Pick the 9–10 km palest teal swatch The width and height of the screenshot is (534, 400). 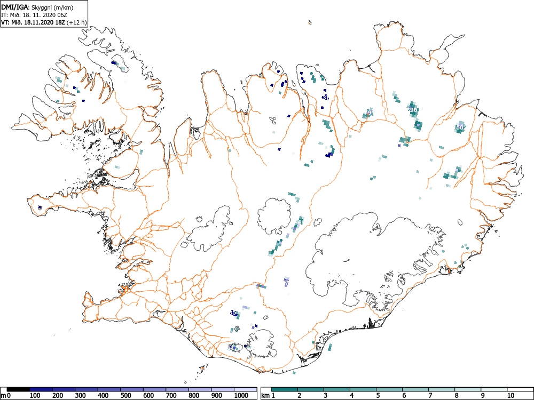pyautogui.click(x=494, y=389)
